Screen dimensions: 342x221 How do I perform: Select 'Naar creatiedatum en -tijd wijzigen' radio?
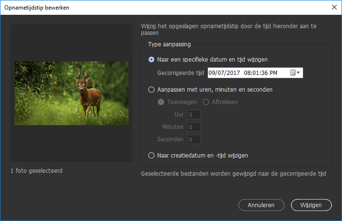(152, 155)
